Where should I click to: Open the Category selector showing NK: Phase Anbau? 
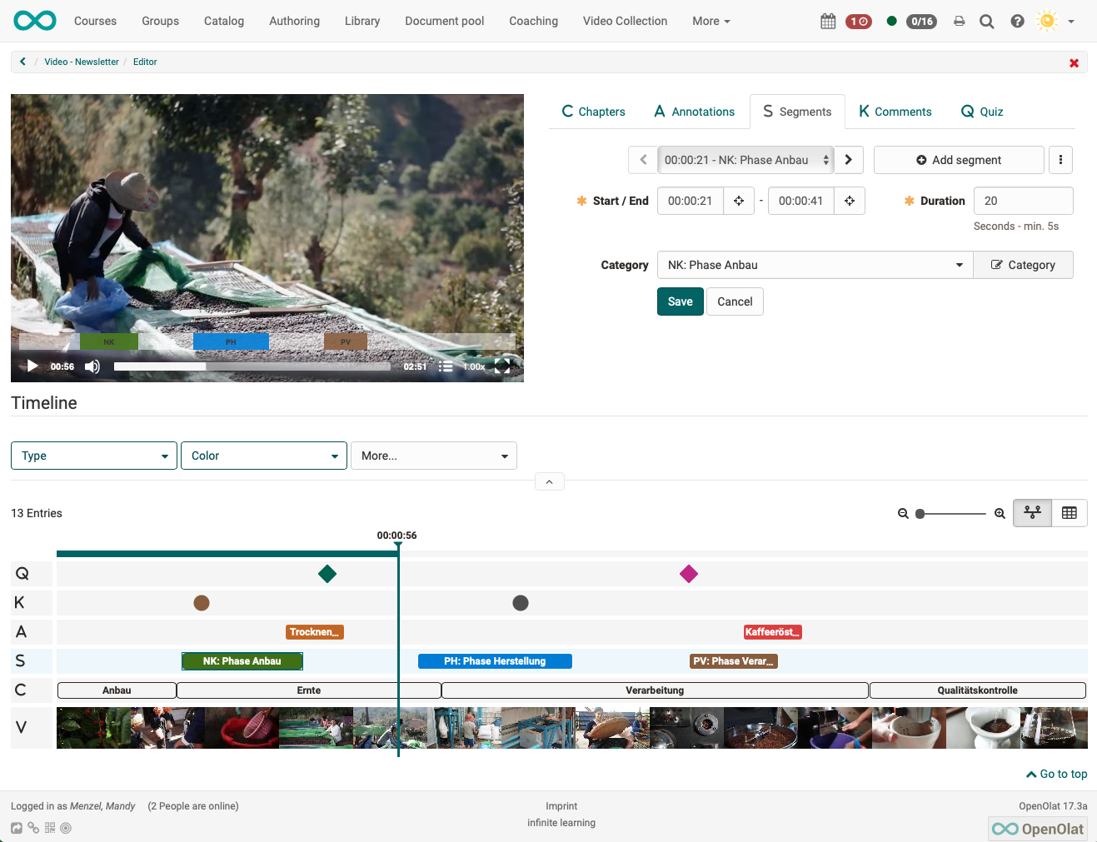(814, 265)
